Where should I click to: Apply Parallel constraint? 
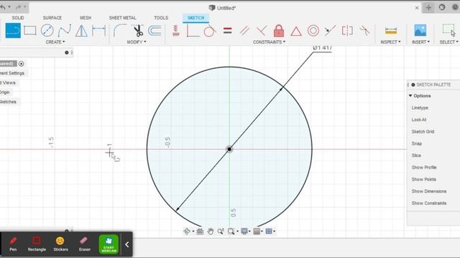pyautogui.click(x=244, y=30)
